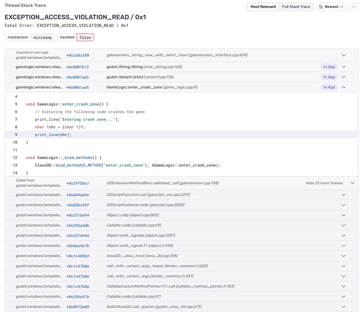Click the minidump mechanism tag
The height and width of the screenshot is (312, 363).
point(43,37)
